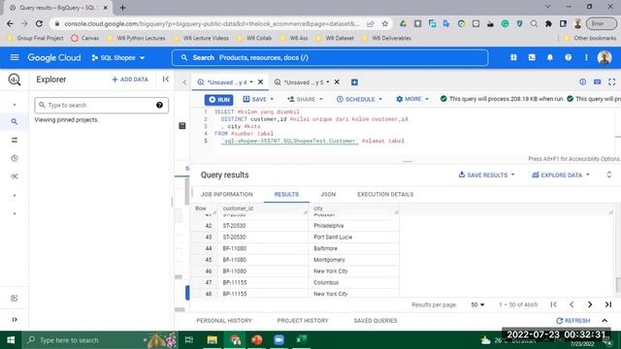Select the Port Saint Lucie cell

click(353, 237)
